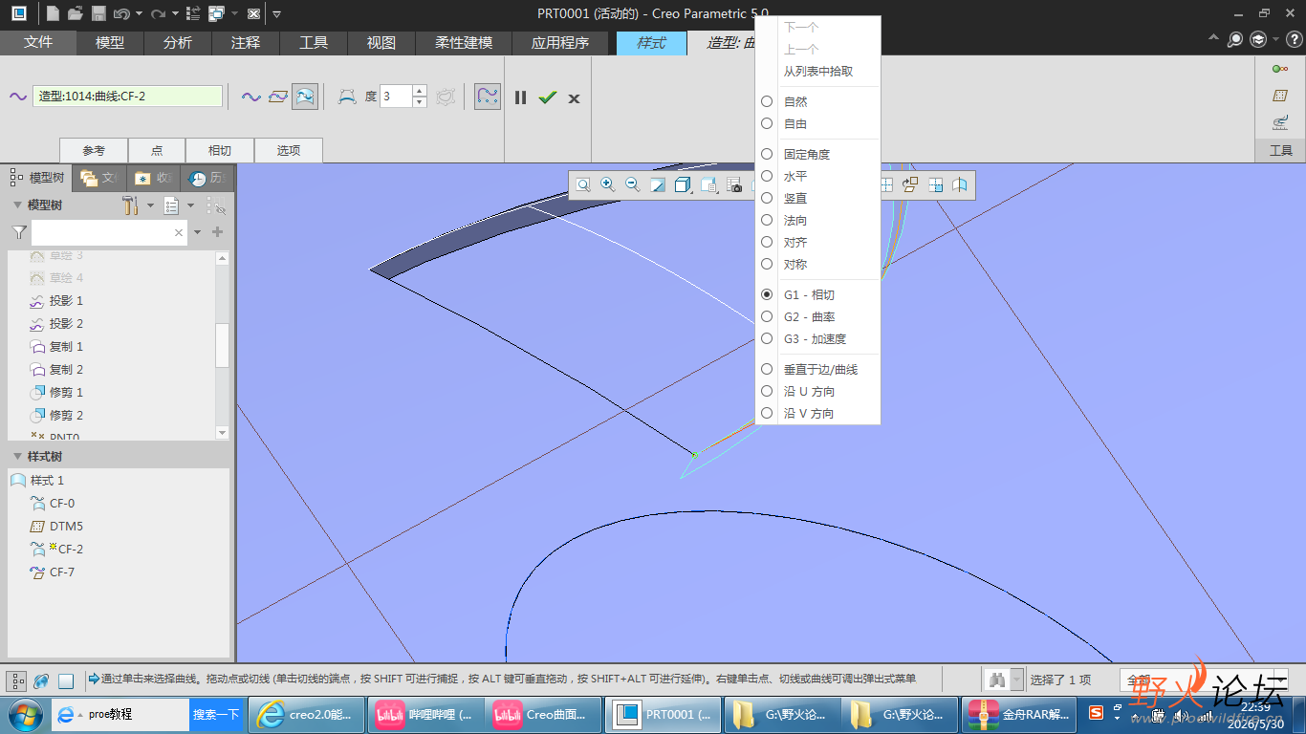Open the customize quick access toolbar dropdown

click(x=277, y=13)
